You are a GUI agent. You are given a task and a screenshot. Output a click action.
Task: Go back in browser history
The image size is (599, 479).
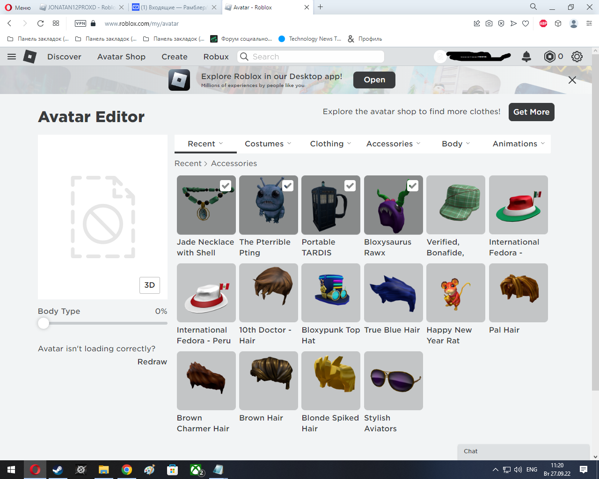9,23
